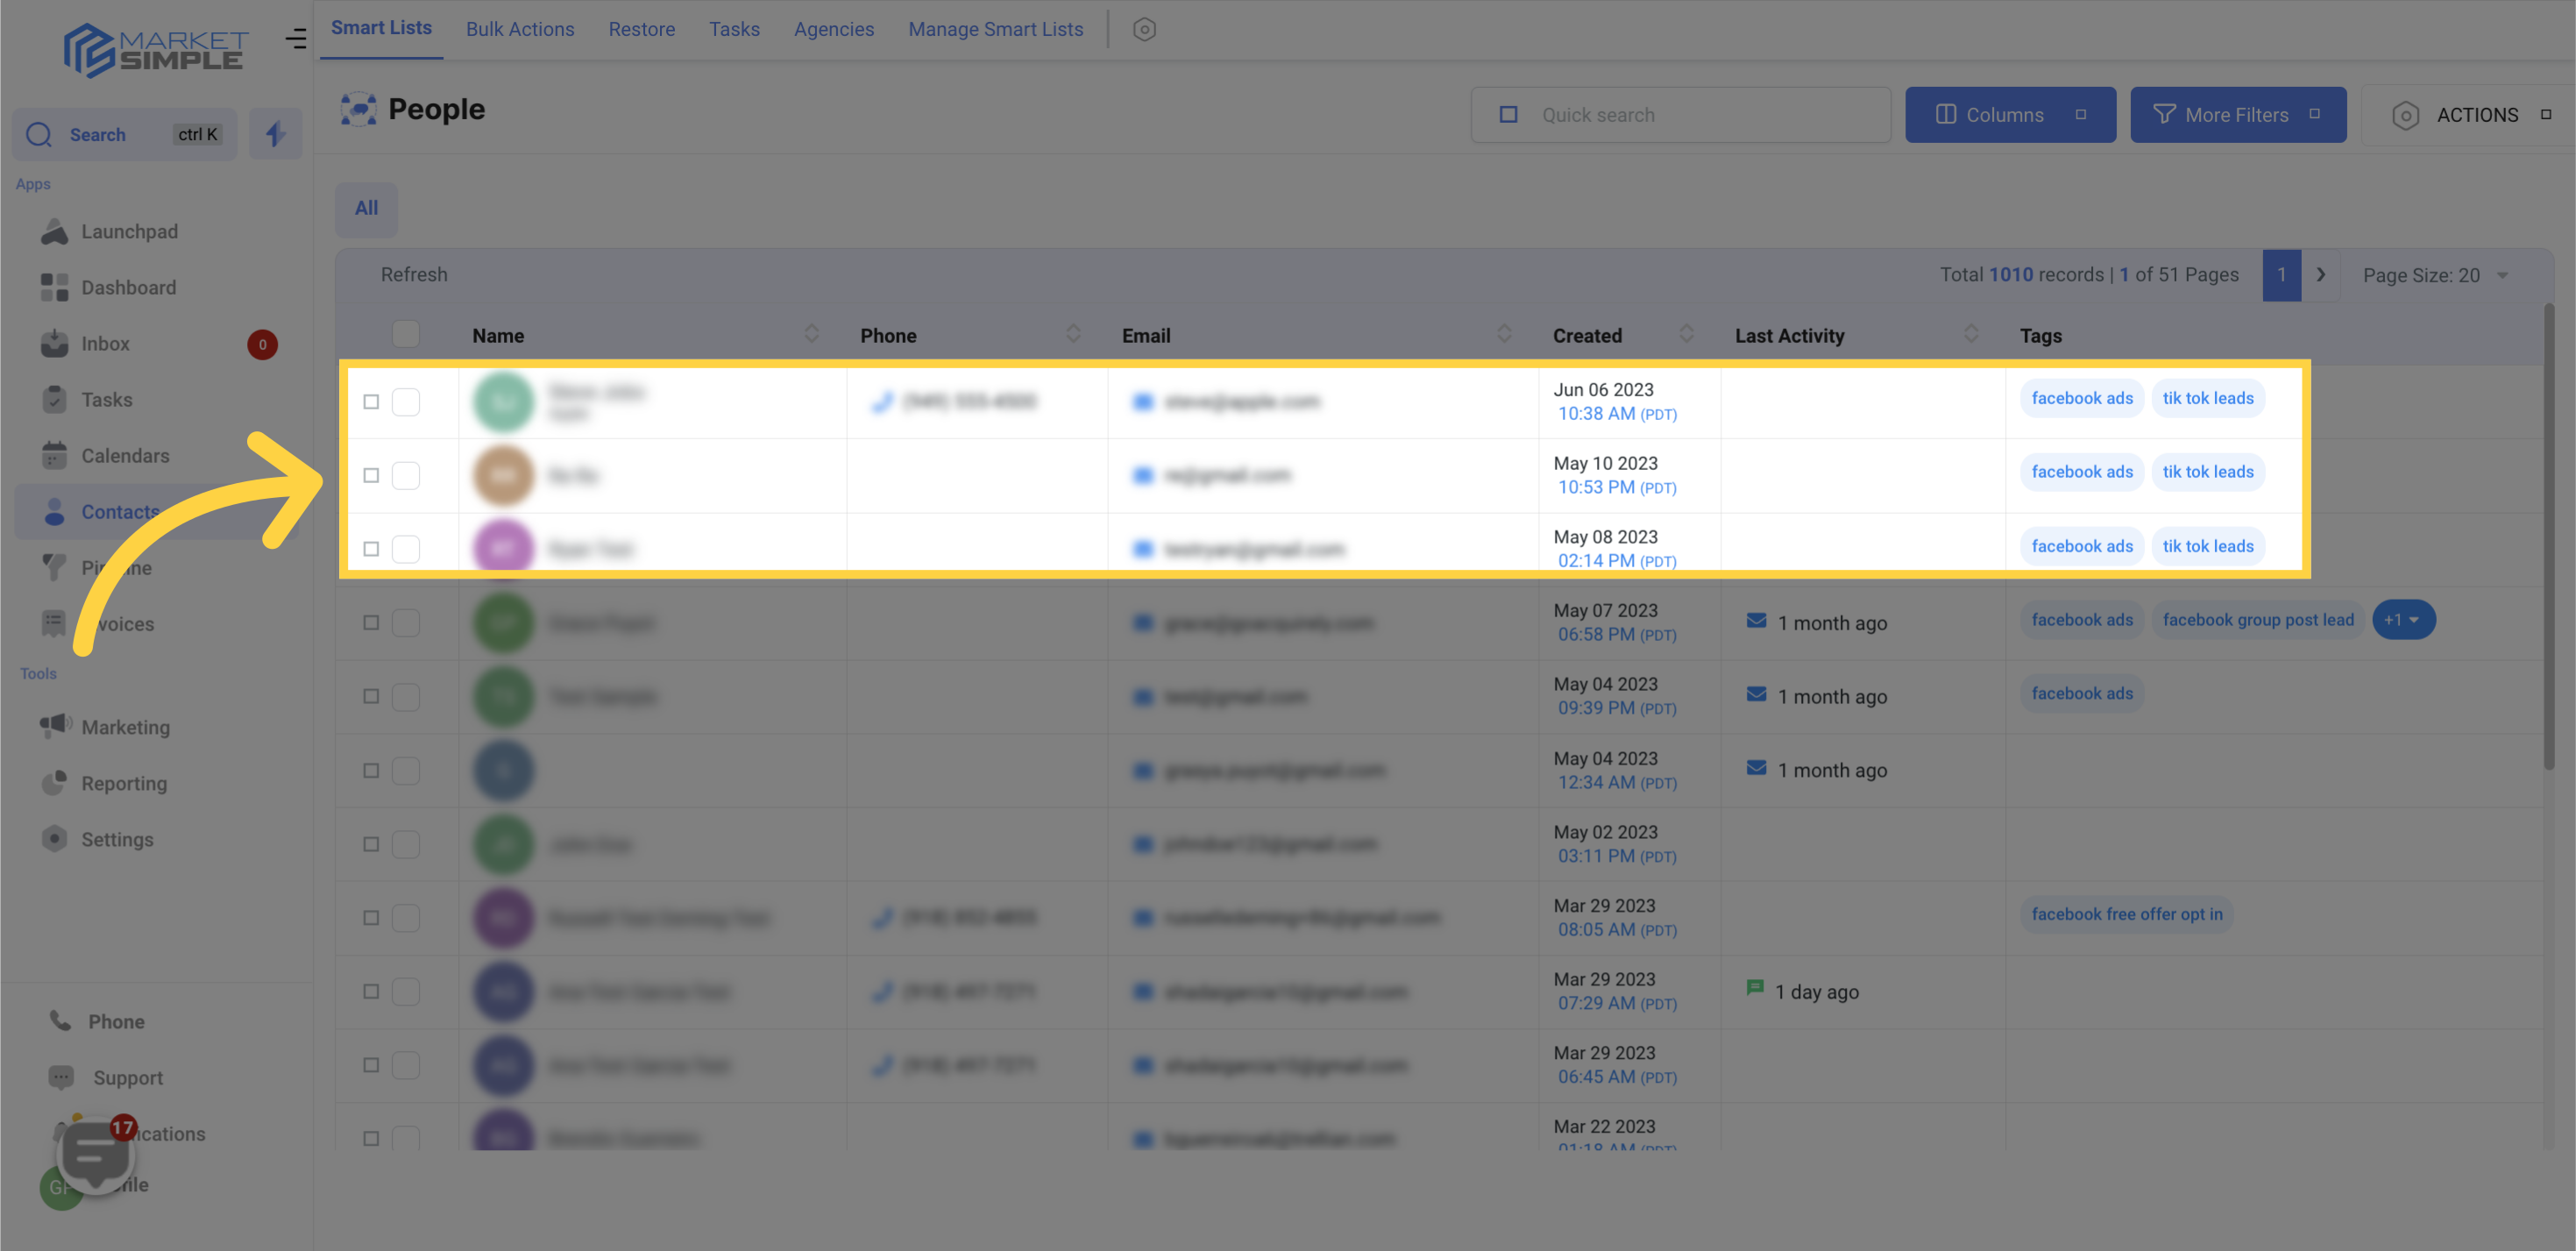Click phone icon in Jun 06 2023 row
Screen dimensions: 2576x1251
tap(881, 401)
